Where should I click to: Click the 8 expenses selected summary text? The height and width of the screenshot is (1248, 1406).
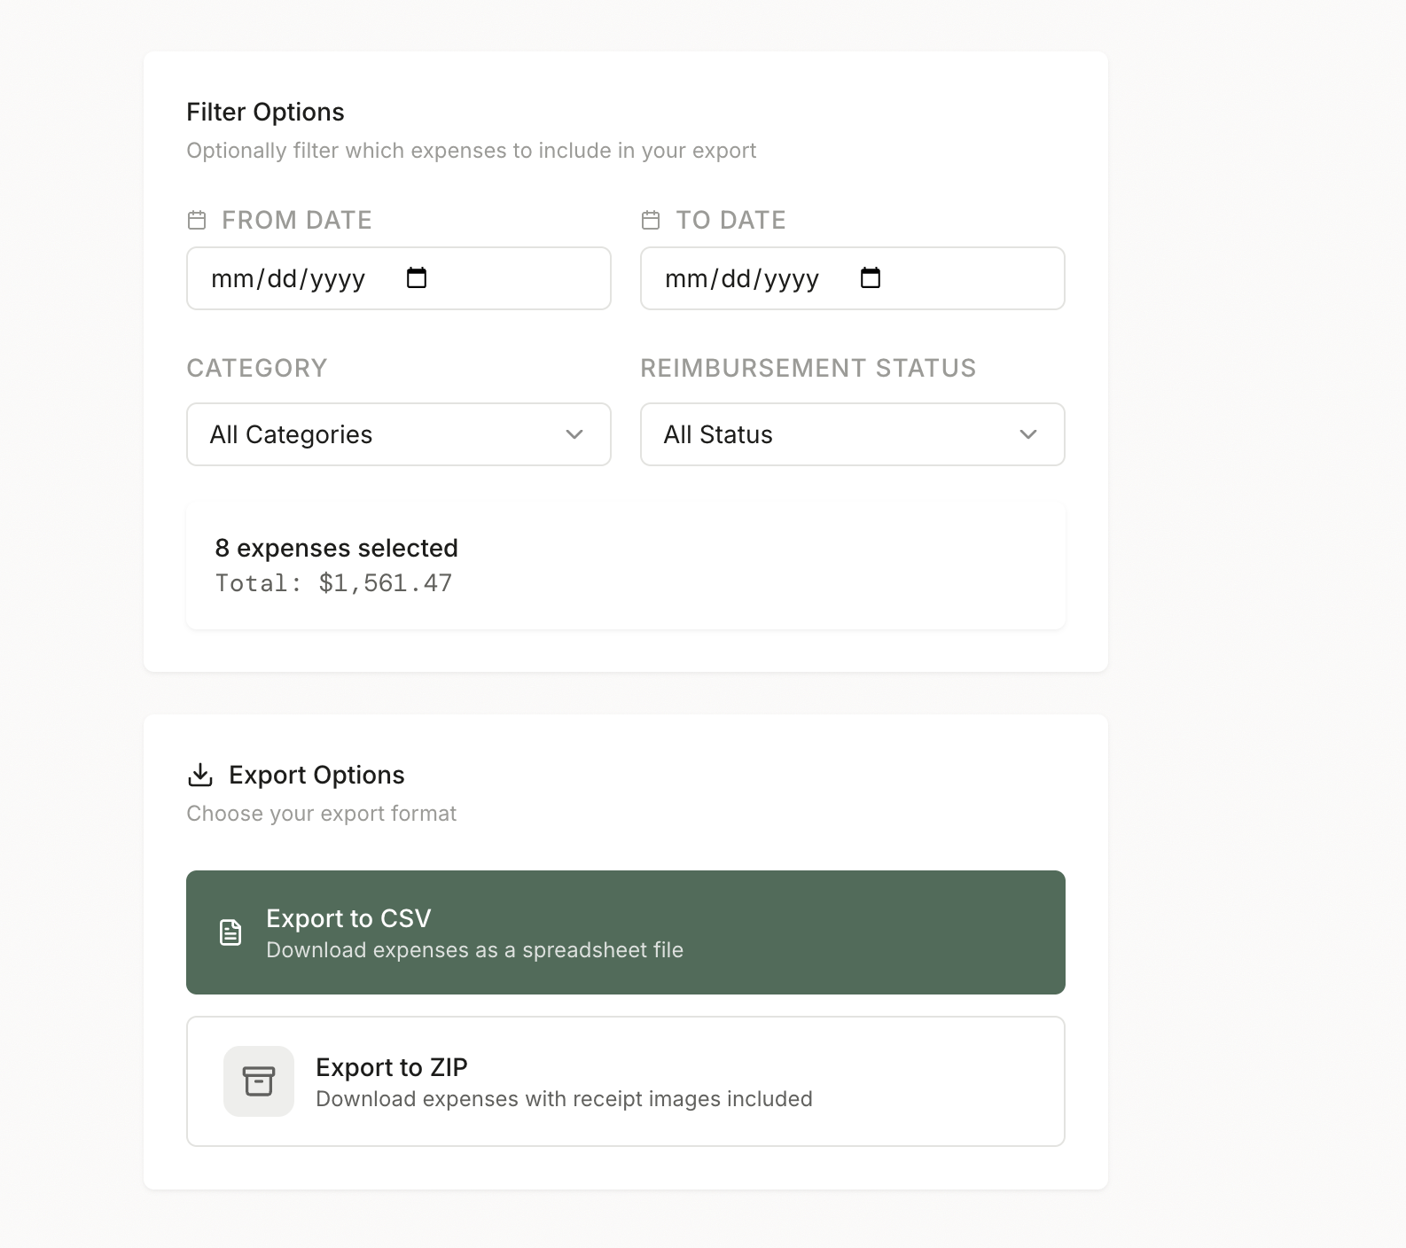coord(336,548)
